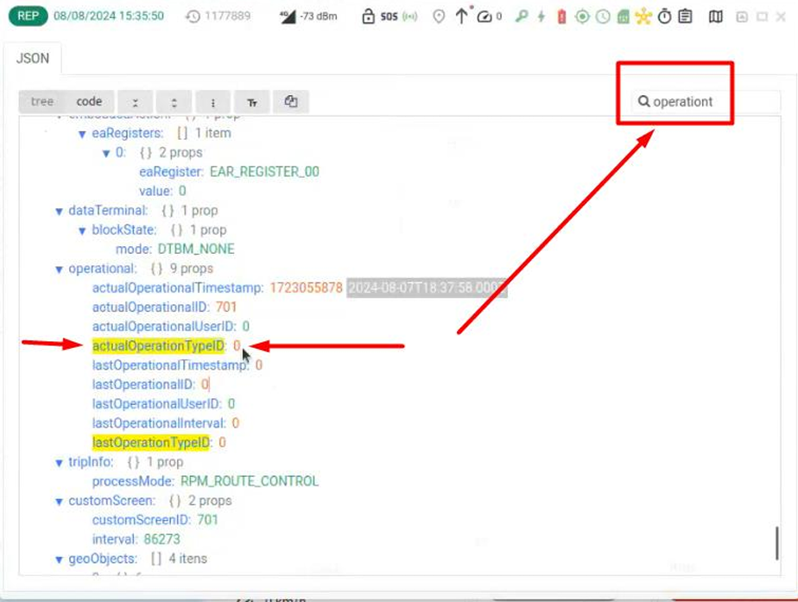Click the red battery icon
The height and width of the screenshot is (602, 798).
pyautogui.click(x=561, y=16)
